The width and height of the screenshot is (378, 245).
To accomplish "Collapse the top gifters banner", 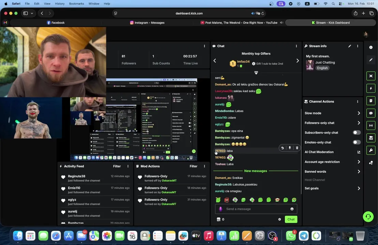I will pos(256,72).
